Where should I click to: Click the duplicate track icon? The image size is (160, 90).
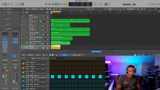click(27, 12)
